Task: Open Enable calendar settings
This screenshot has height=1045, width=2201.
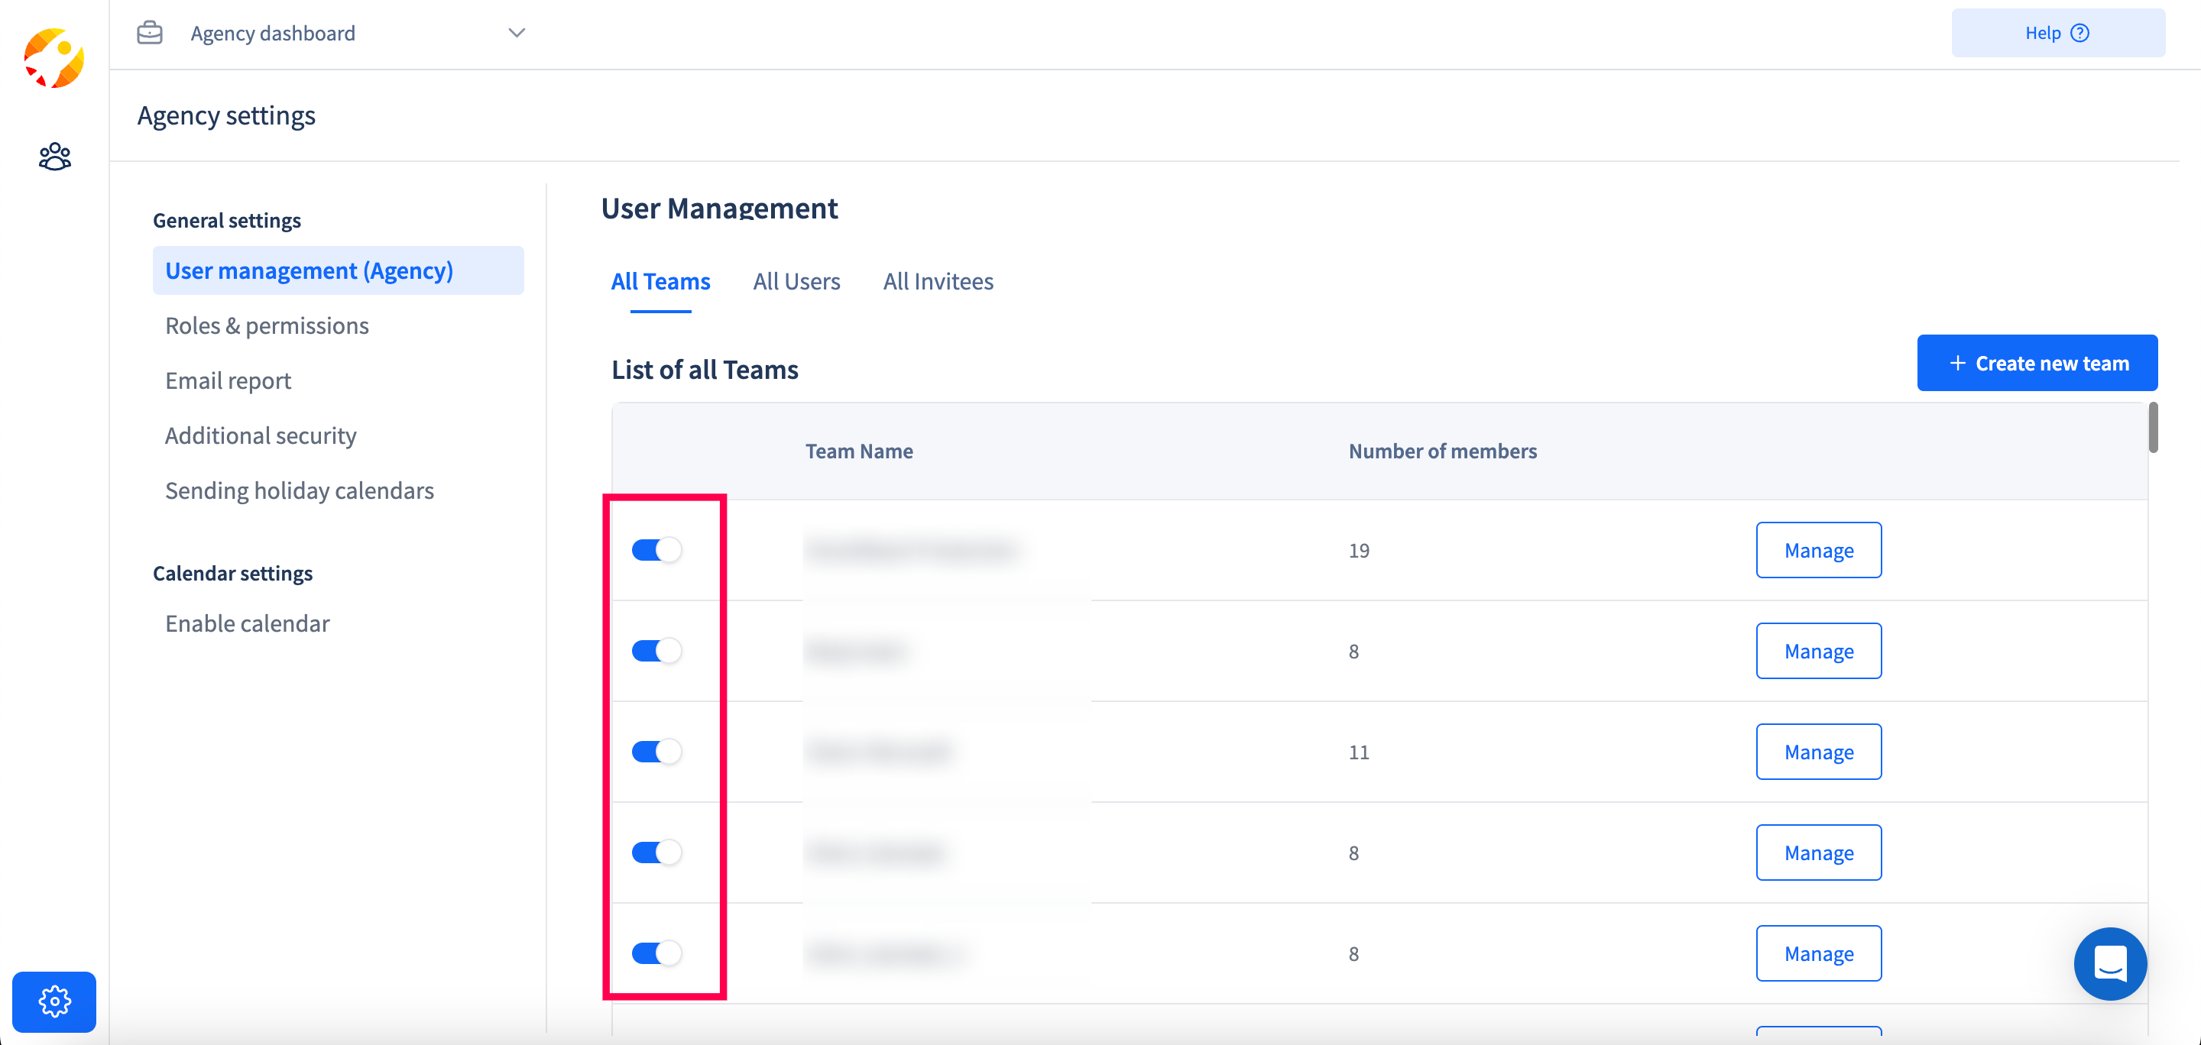Action: pos(247,624)
